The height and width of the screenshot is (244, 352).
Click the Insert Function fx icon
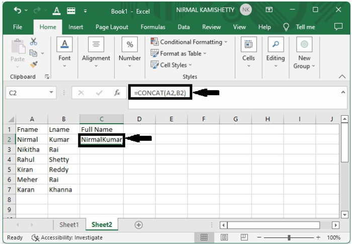tap(117, 93)
